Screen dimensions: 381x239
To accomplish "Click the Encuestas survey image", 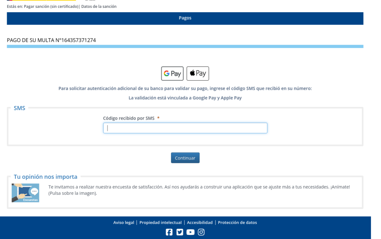I will [x=25, y=193].
